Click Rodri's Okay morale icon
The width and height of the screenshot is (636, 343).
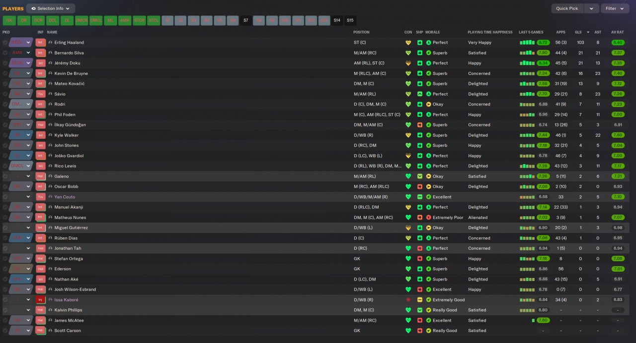[429, 104]
